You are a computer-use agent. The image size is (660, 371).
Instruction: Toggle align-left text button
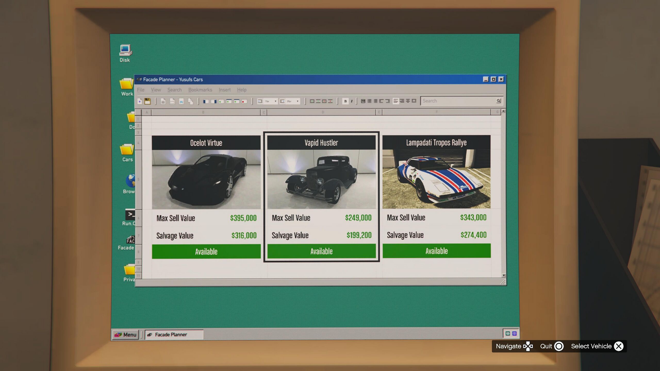click(396, 101)
